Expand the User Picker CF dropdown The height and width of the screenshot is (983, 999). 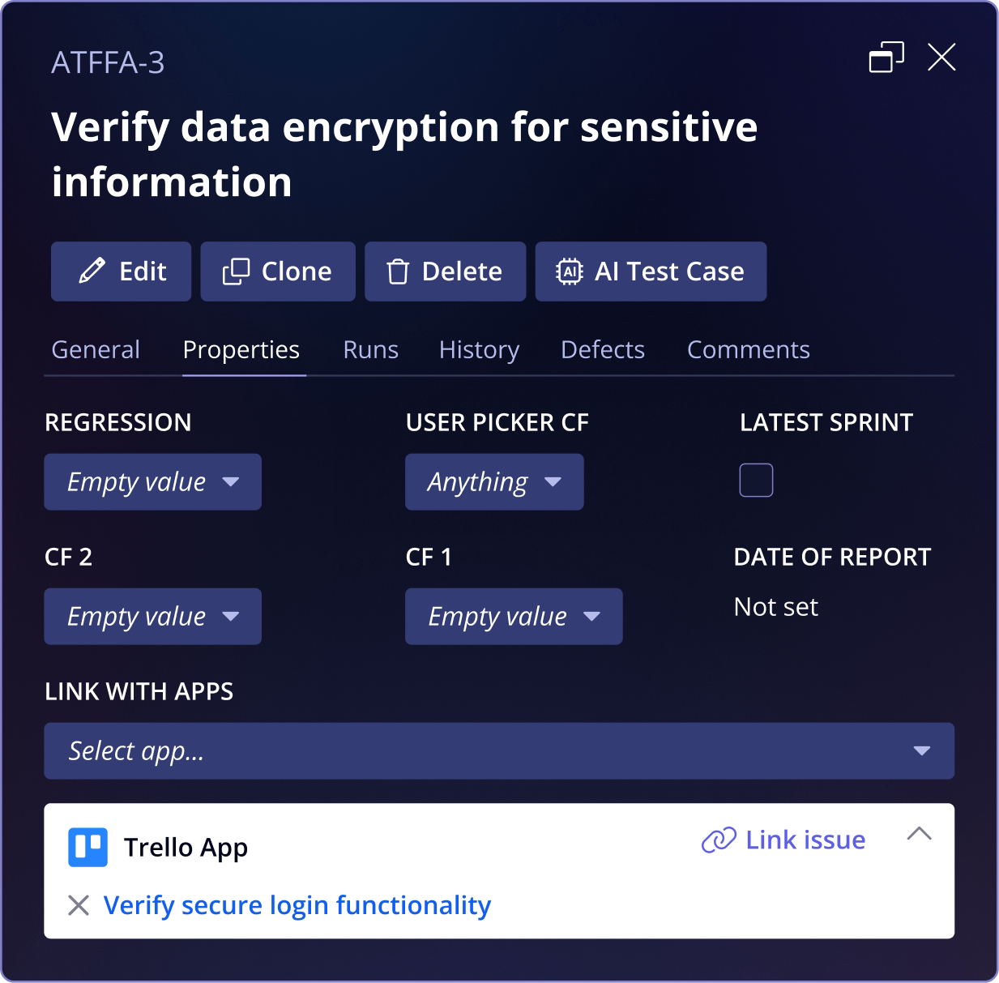[494, 482]
